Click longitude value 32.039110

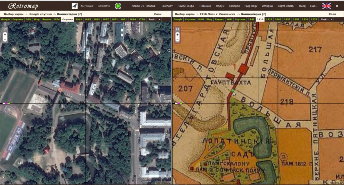coord(104,6)
